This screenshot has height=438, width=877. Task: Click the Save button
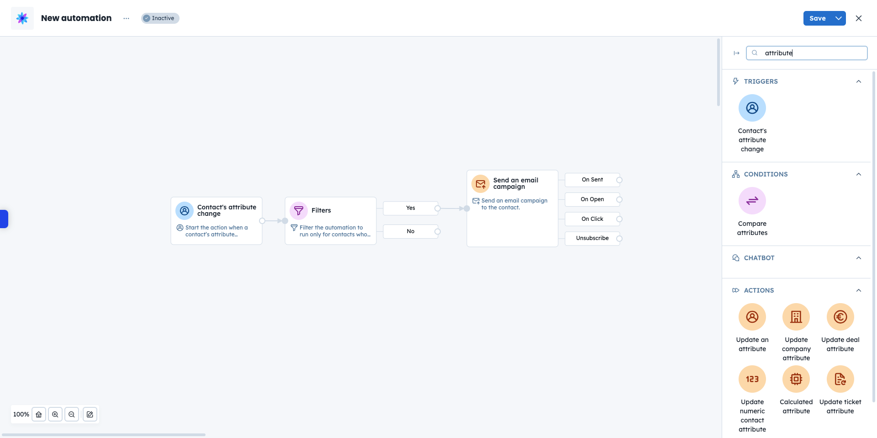tap(817, 18)
